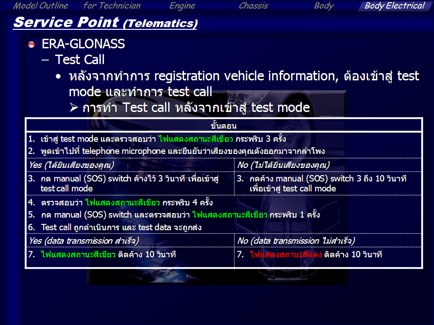
Task: Select step 3 holding SOS switch 3 วินาที
Action: pos(123,184)
